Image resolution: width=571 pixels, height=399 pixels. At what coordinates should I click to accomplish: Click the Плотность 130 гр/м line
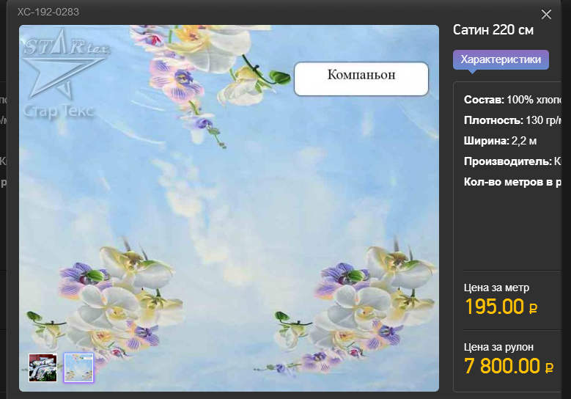(512, 120)
